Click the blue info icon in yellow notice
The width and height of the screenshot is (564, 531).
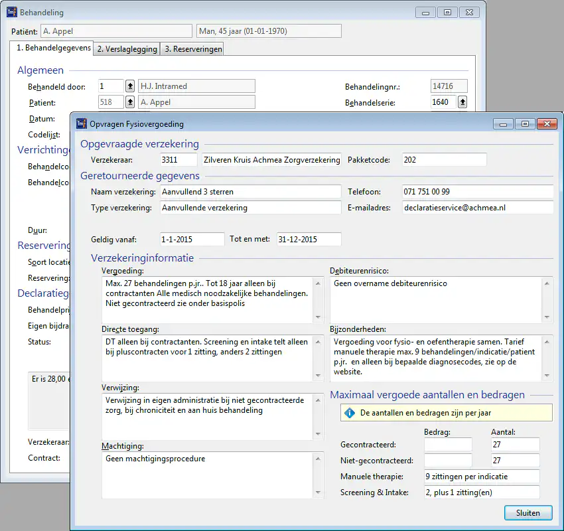click(x=350, y=413)
